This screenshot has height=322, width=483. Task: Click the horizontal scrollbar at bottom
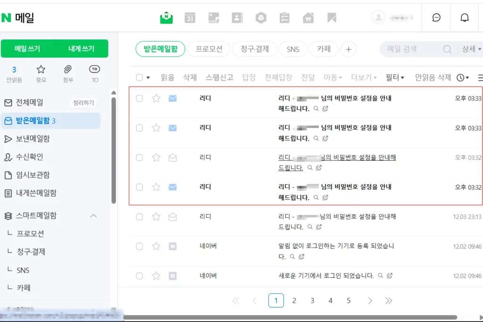pos(290,317)
